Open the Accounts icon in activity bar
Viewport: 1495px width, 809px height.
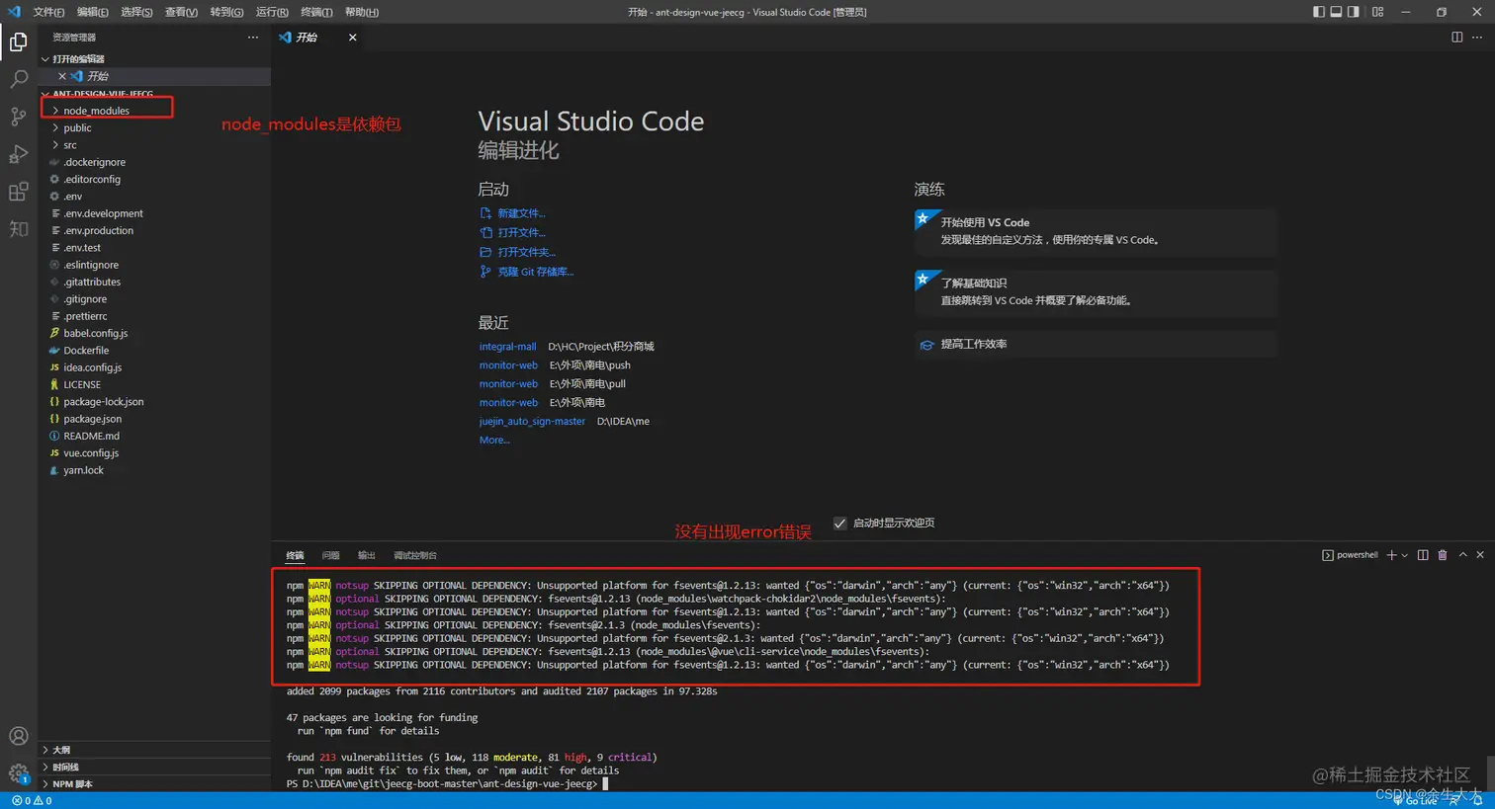click(18, 736)
